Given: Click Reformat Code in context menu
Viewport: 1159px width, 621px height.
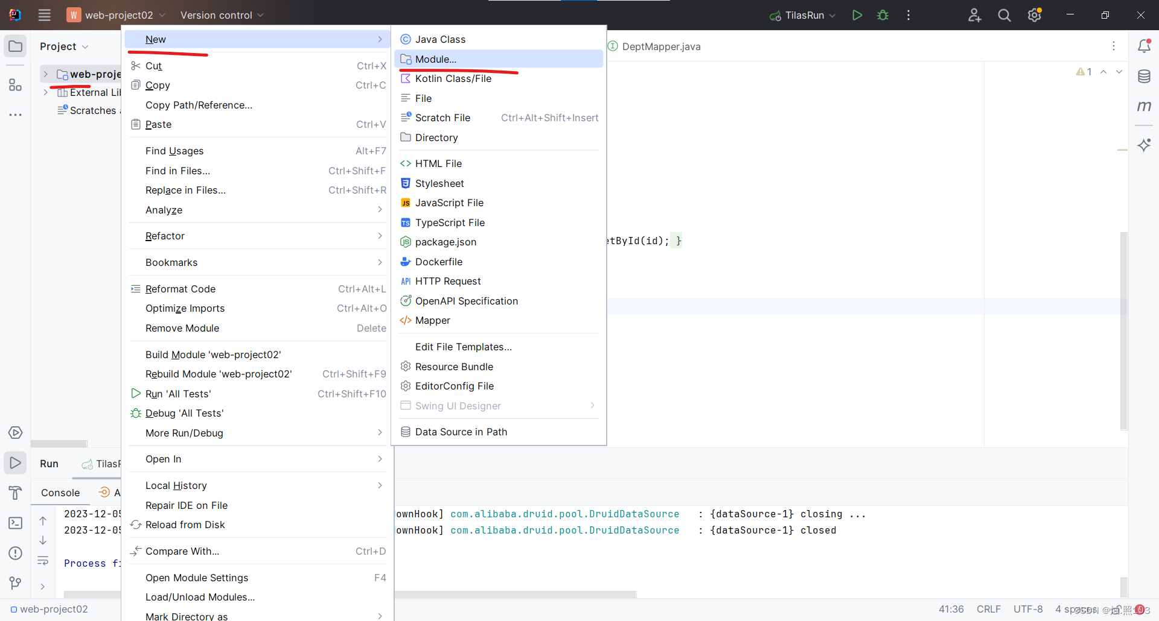Looking at the screenshot, I should coord(258,289).
